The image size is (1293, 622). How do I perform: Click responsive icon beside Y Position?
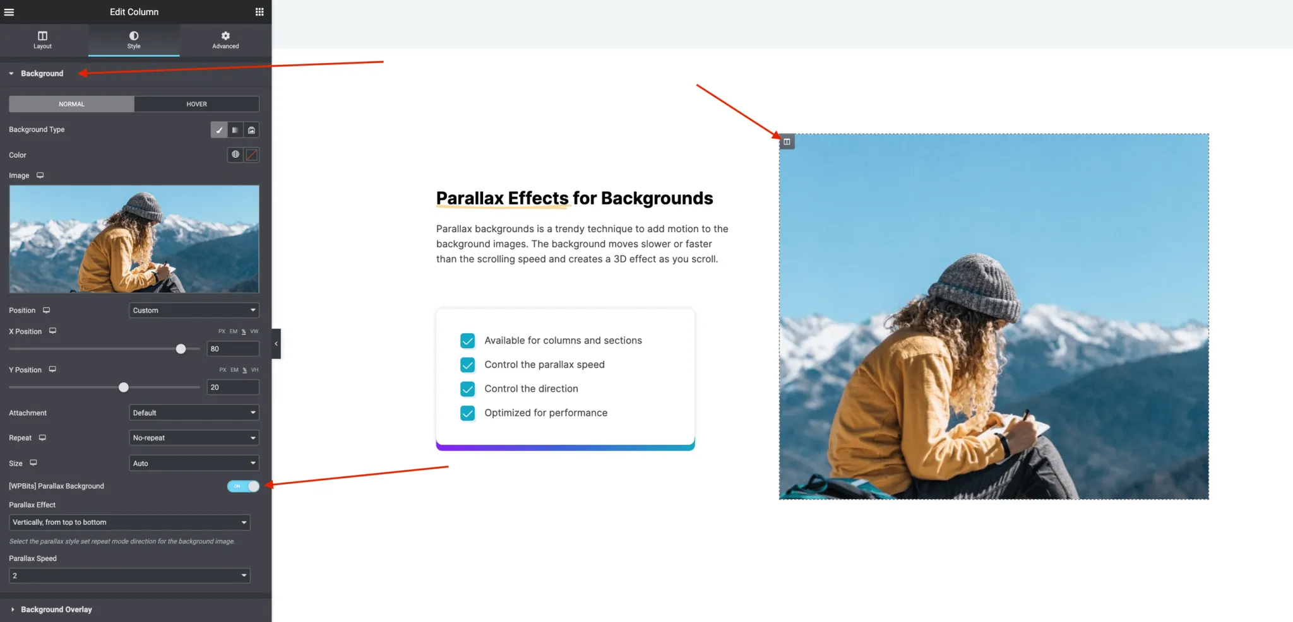(x=52, y=370)
